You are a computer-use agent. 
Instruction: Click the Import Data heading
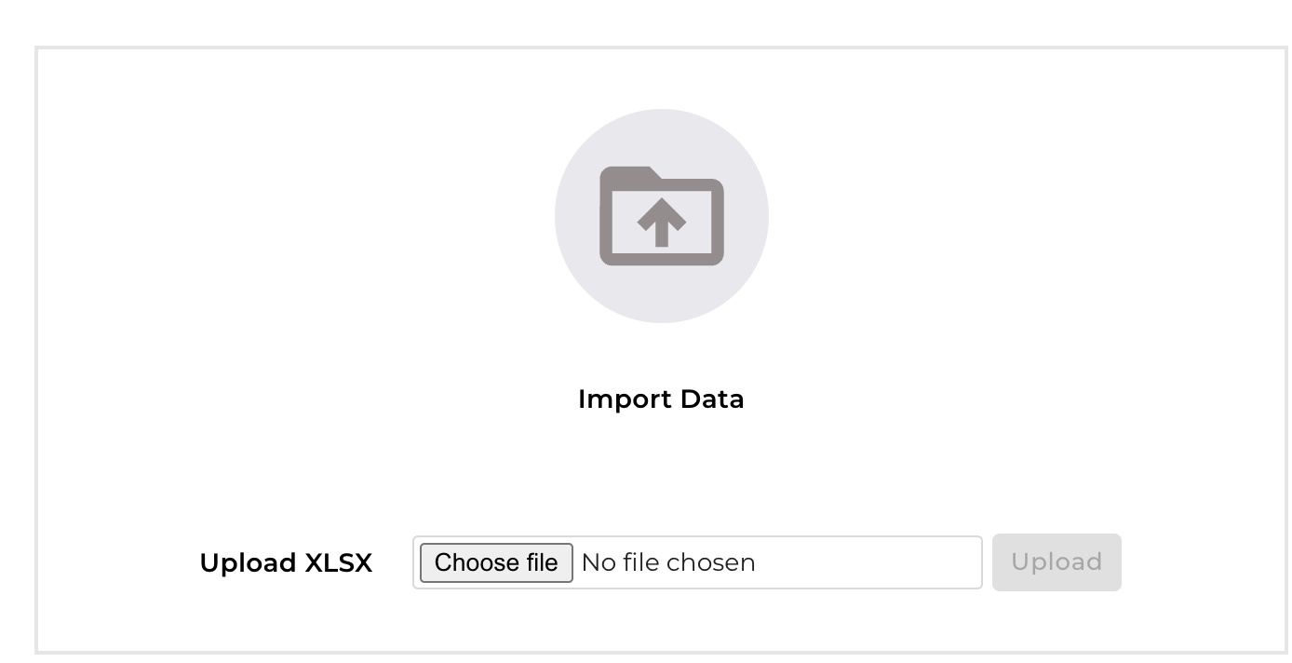click(x=661, y=399)
